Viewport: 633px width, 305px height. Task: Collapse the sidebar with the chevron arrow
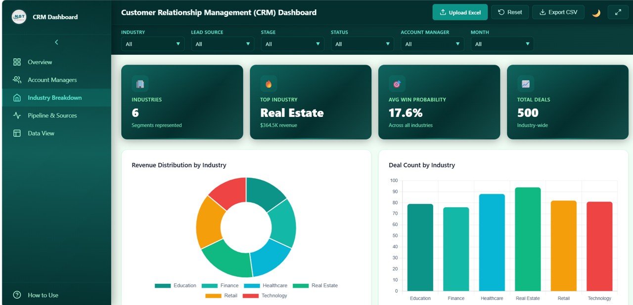(x=56, y=42)
